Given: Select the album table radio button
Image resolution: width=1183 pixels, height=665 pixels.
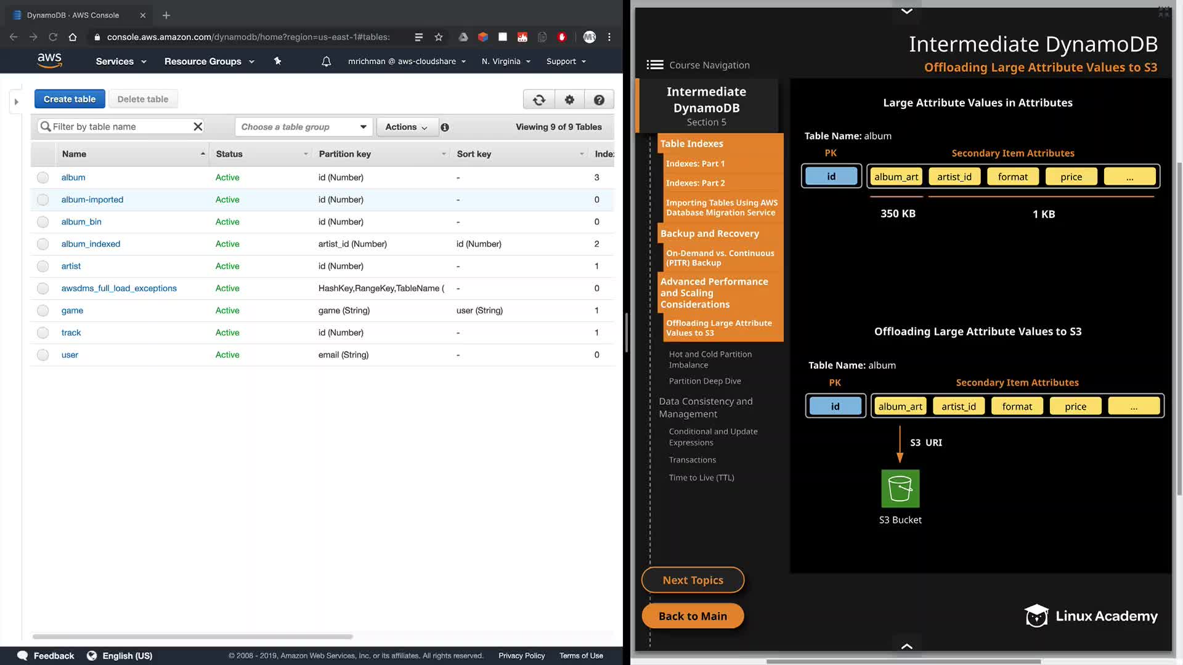Looking at the screenshot, I should [43, 177].
